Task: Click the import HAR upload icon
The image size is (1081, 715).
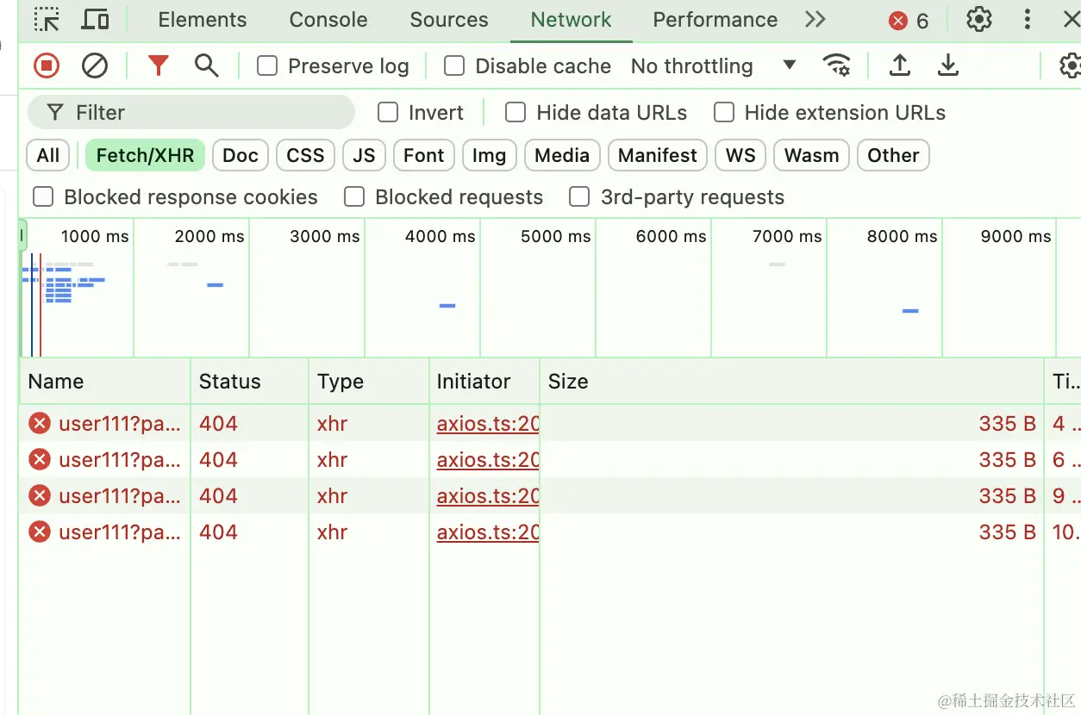Action: pyautogui.click(x=900, y=65)
